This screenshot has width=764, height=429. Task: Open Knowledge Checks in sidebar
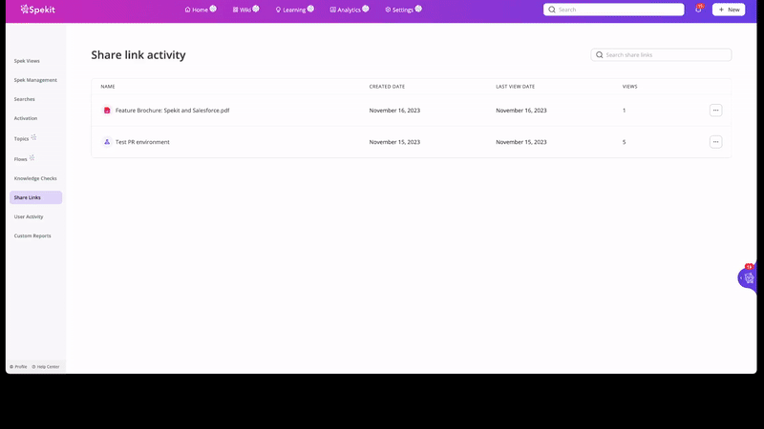pos(35,178)
